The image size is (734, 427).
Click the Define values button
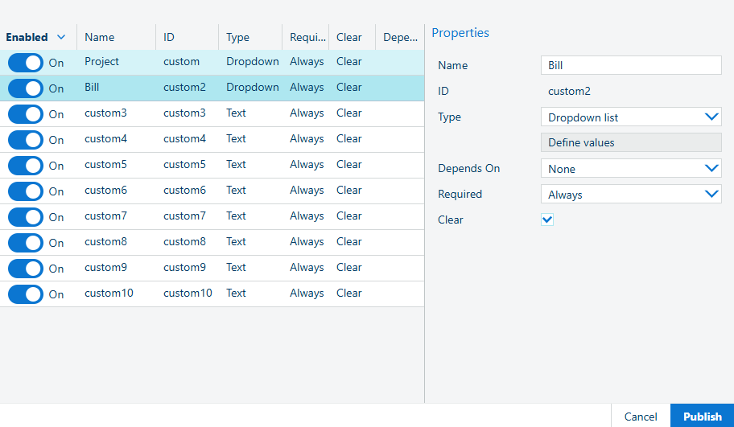coord(631,142)
